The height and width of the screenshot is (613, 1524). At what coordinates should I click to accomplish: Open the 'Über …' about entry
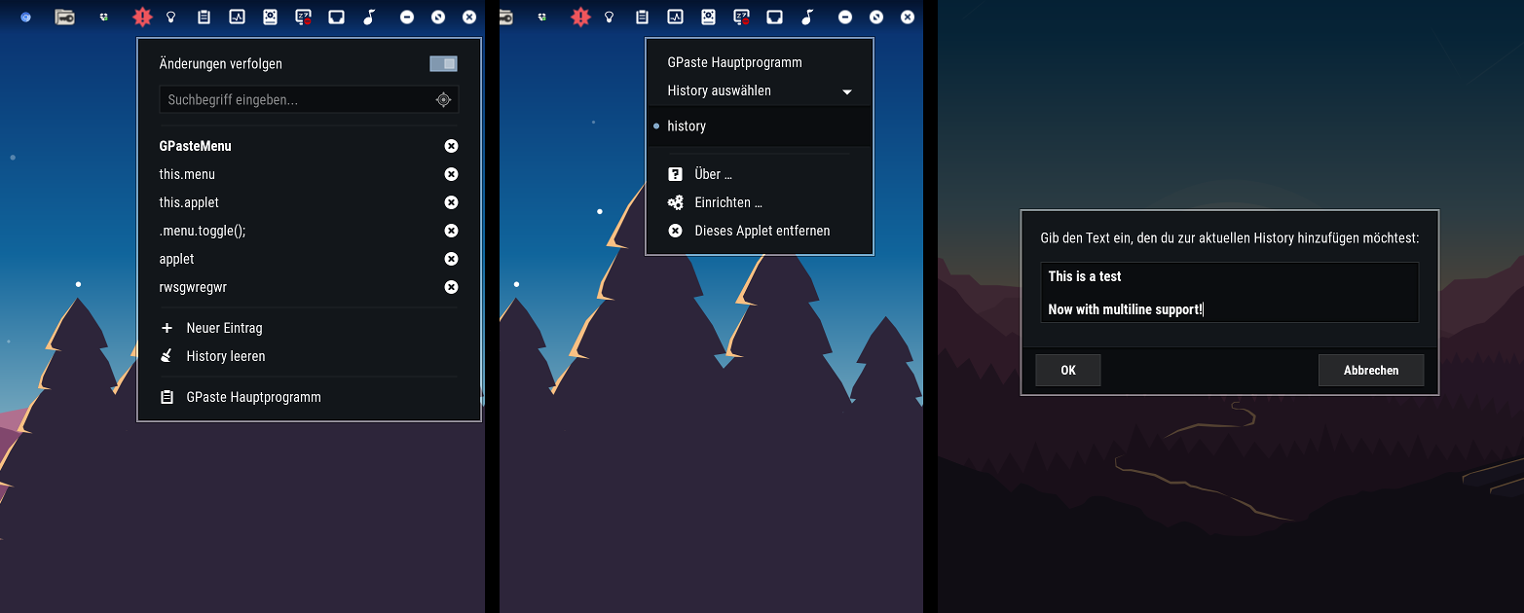coord(760,174)
